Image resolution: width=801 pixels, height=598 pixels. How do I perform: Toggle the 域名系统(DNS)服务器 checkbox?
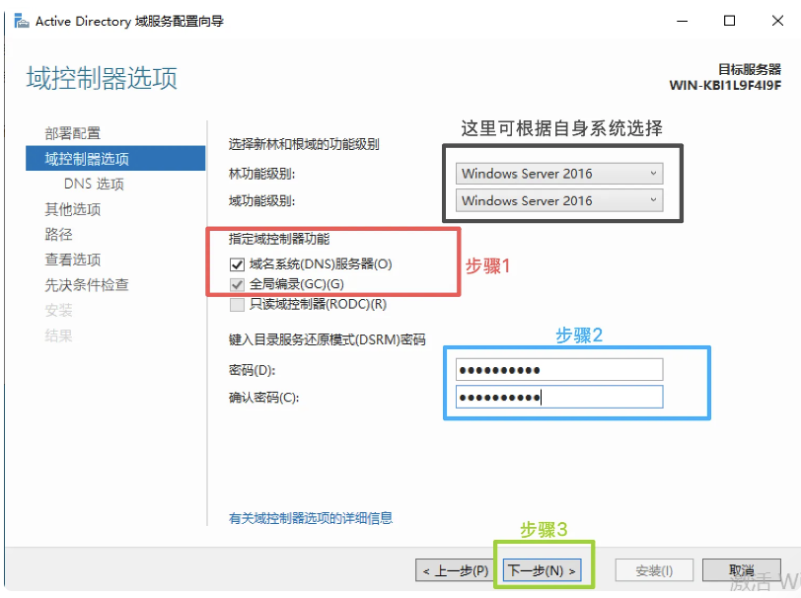point(236,264)
